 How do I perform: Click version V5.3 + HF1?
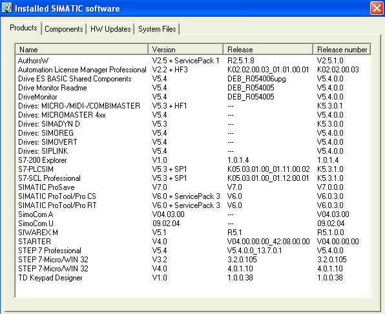click(x=169, y=106)
